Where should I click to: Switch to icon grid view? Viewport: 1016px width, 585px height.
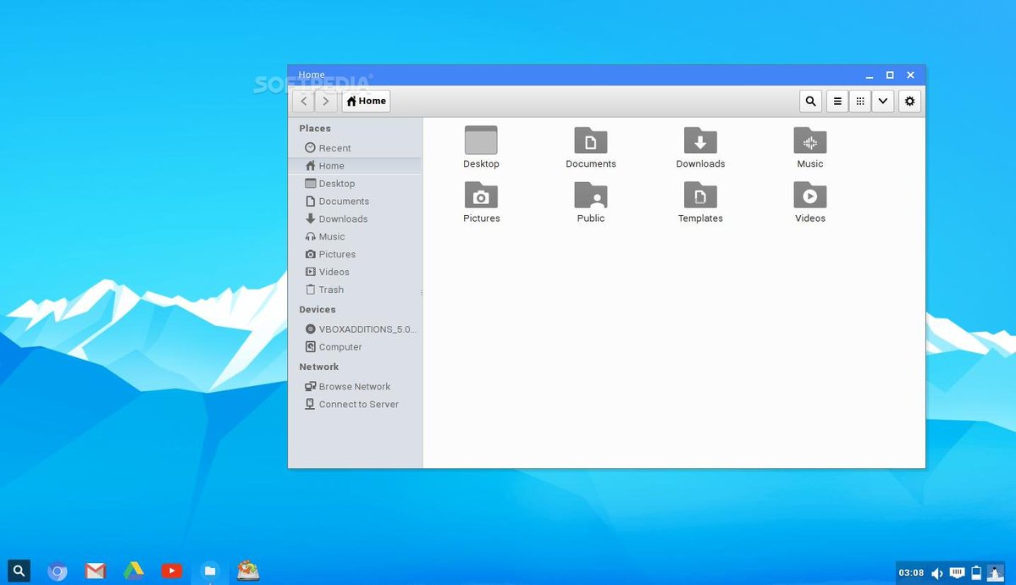coord(859,101)
